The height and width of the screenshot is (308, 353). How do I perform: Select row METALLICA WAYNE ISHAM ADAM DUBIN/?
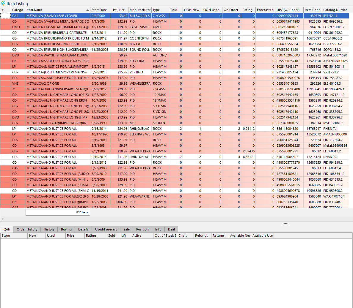pos(175,55)
